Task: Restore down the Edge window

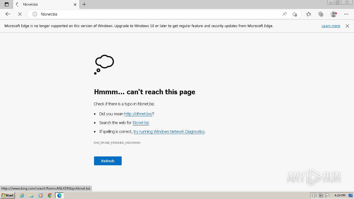Action: (338, 2)
